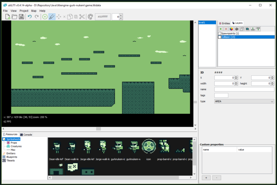Switch to the Entities tab
This screenshot has height=185, width=277.
point(224,23)
